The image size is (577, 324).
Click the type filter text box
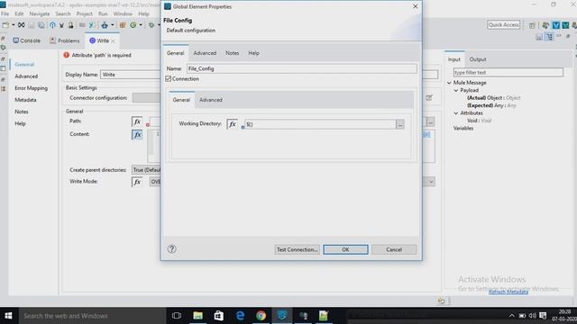tap(508, 72)
